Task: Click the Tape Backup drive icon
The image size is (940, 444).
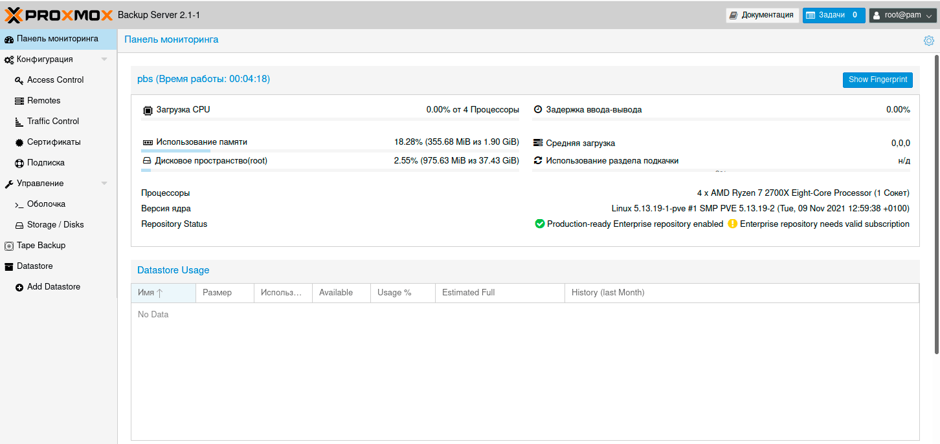Action: 9,246
